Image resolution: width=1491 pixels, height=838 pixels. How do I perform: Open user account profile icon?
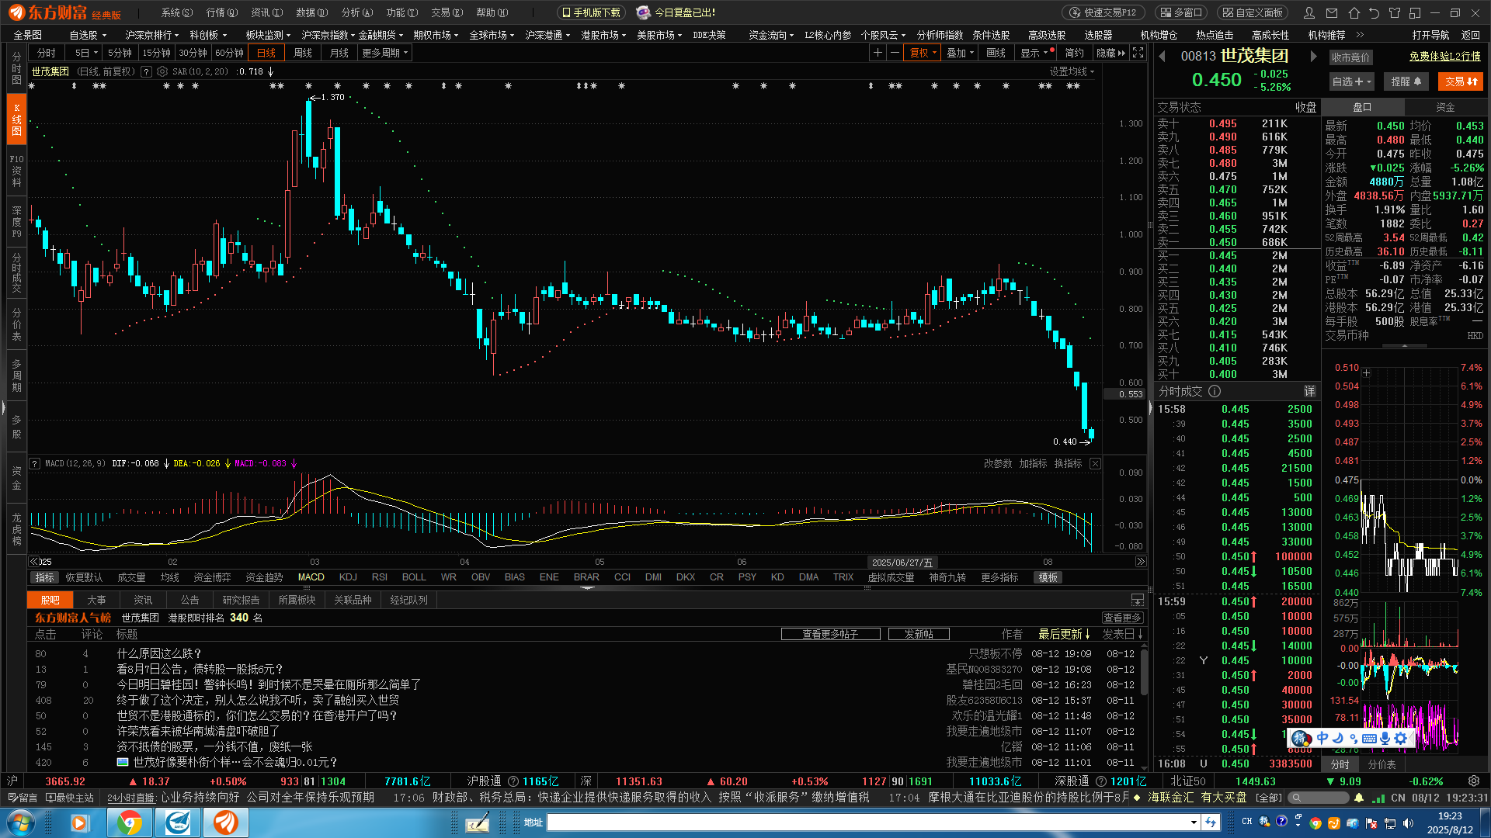click(x=1309, y=12)
